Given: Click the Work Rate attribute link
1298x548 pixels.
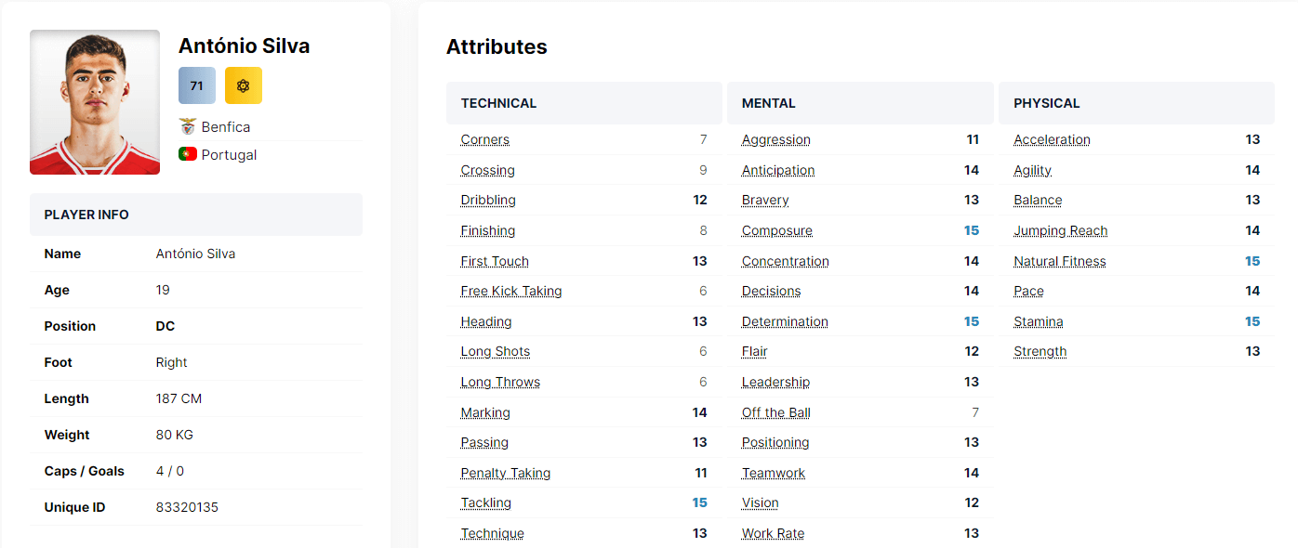Looking at the screenshot, I should [773, 533].
